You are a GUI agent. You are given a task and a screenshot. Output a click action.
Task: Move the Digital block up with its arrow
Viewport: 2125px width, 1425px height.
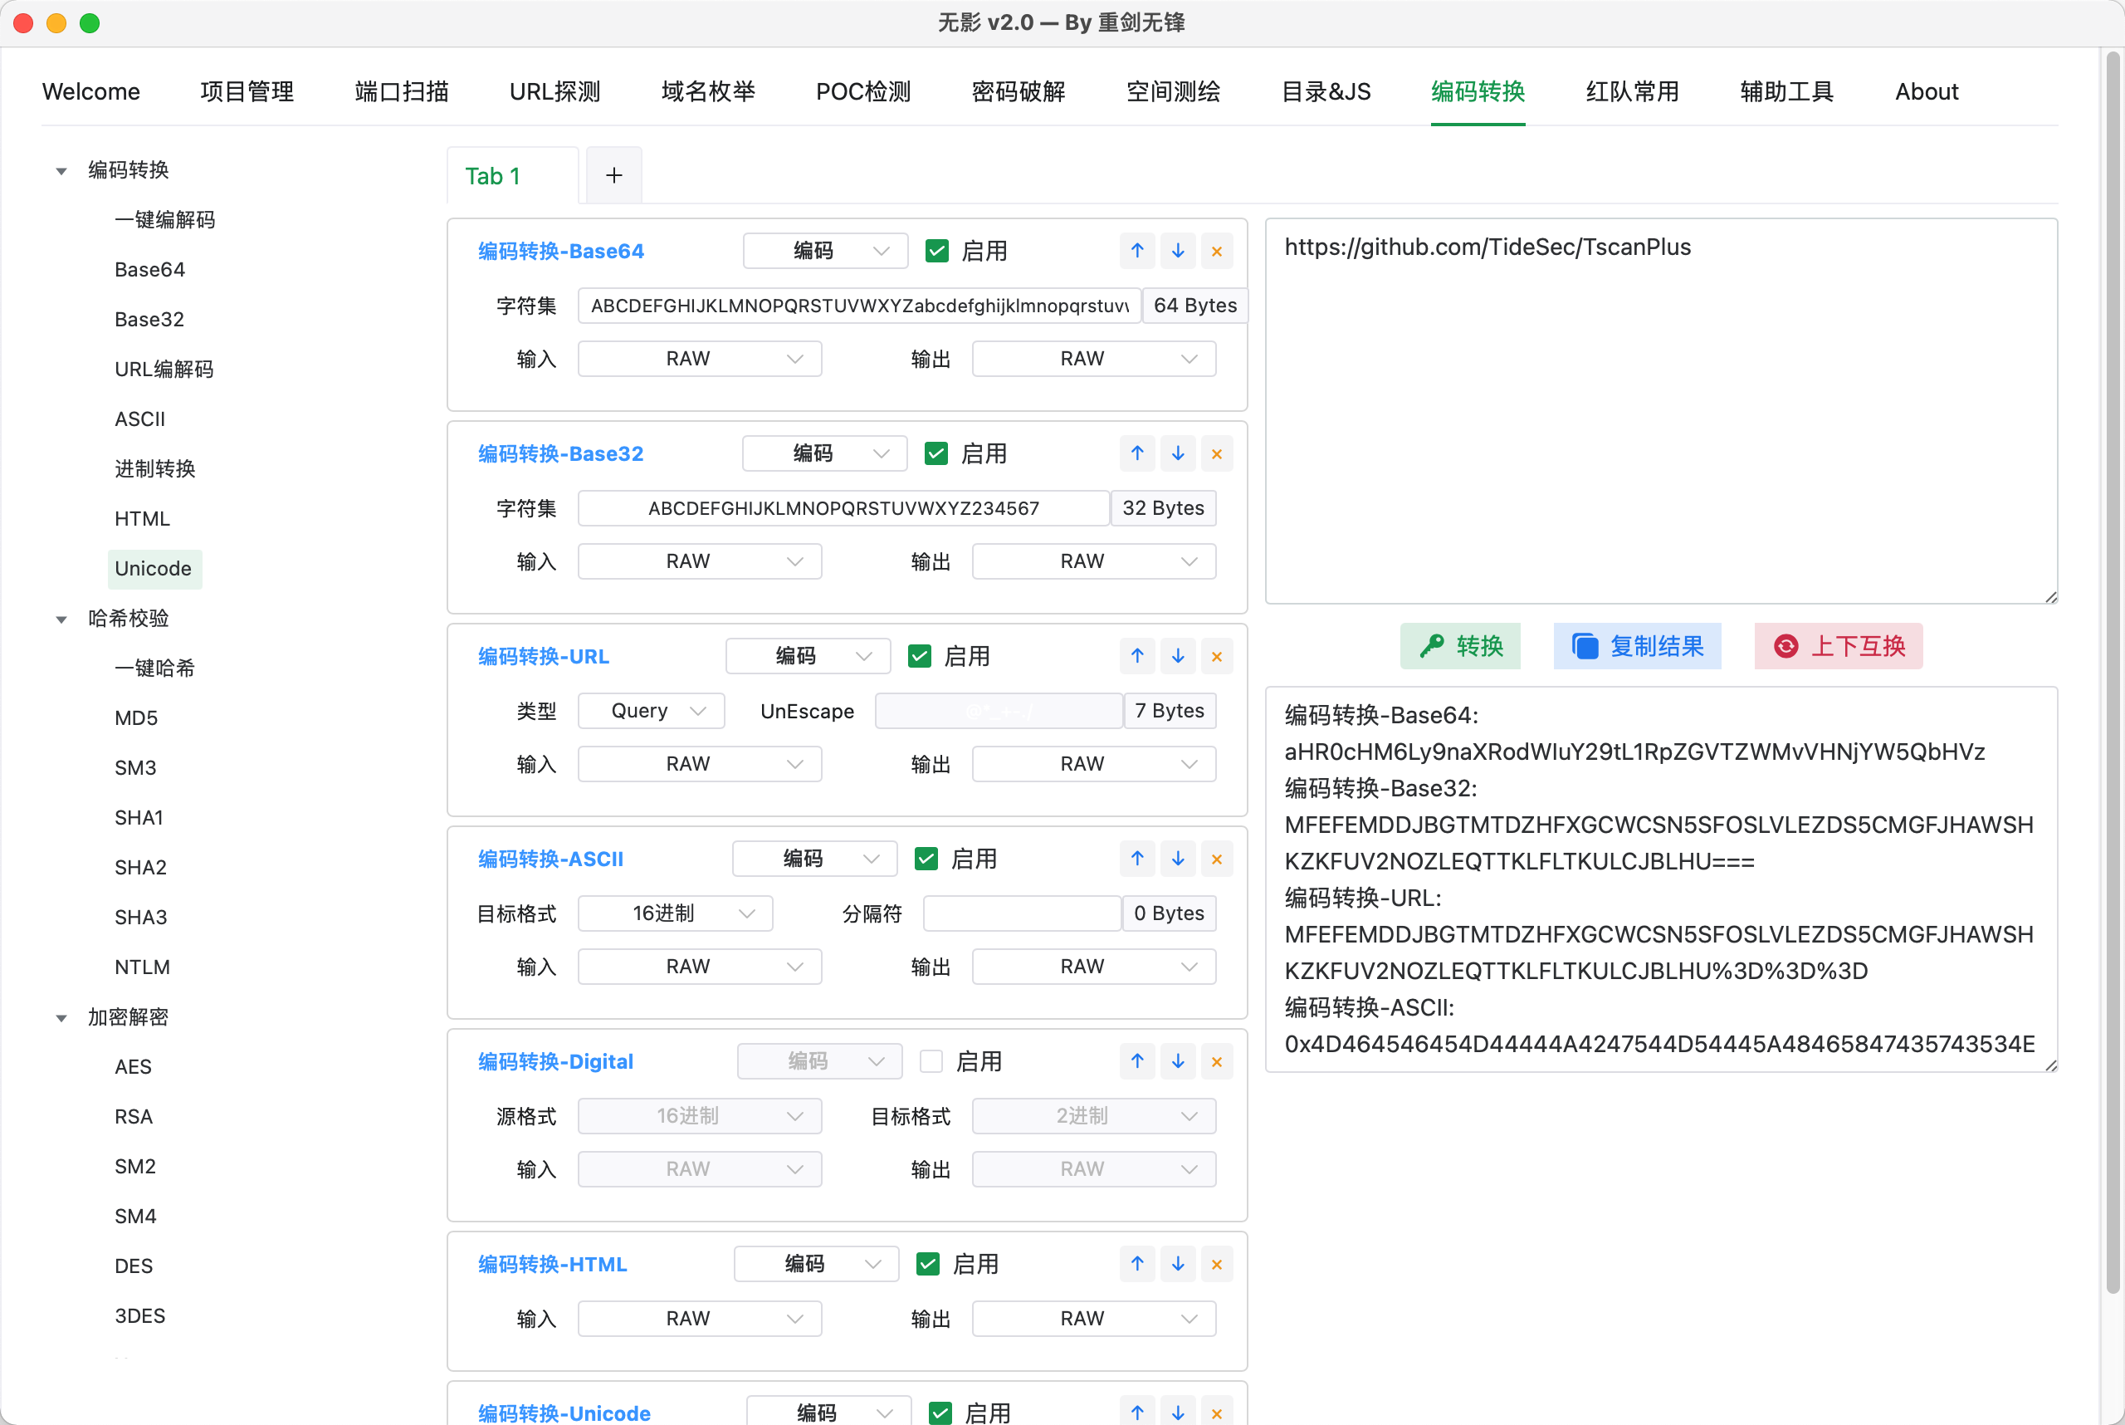(x=1137, y=1061)
